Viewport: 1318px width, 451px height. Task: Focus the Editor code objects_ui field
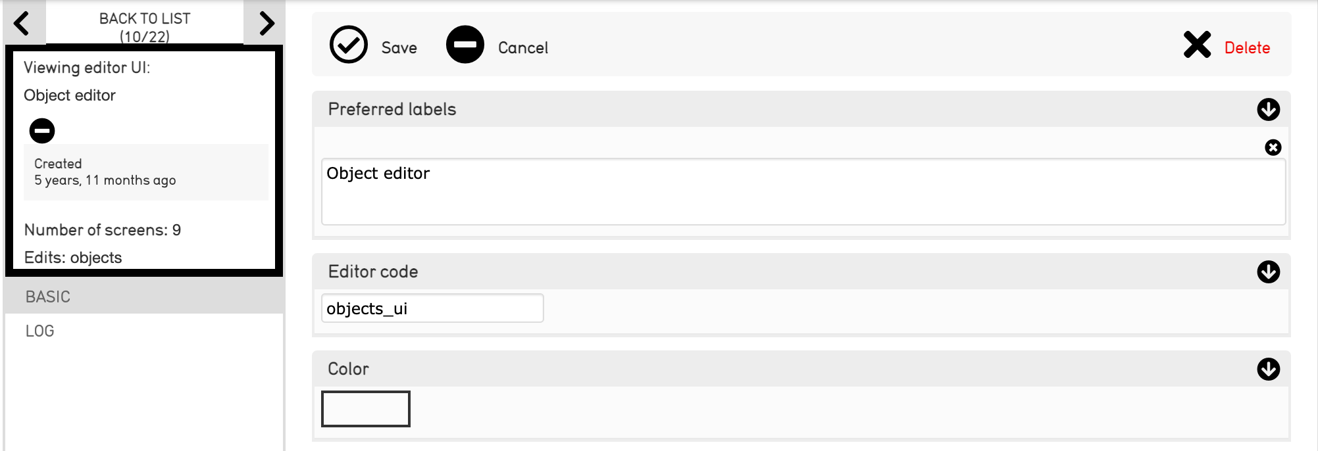[432, 308]
